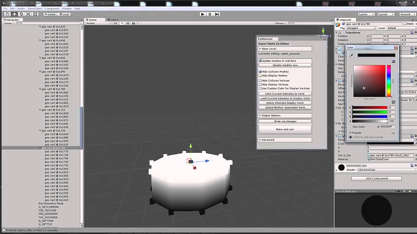Open Color picker presets options menu icon
This screenshot has width=417, height=234.
click(393, 133)
